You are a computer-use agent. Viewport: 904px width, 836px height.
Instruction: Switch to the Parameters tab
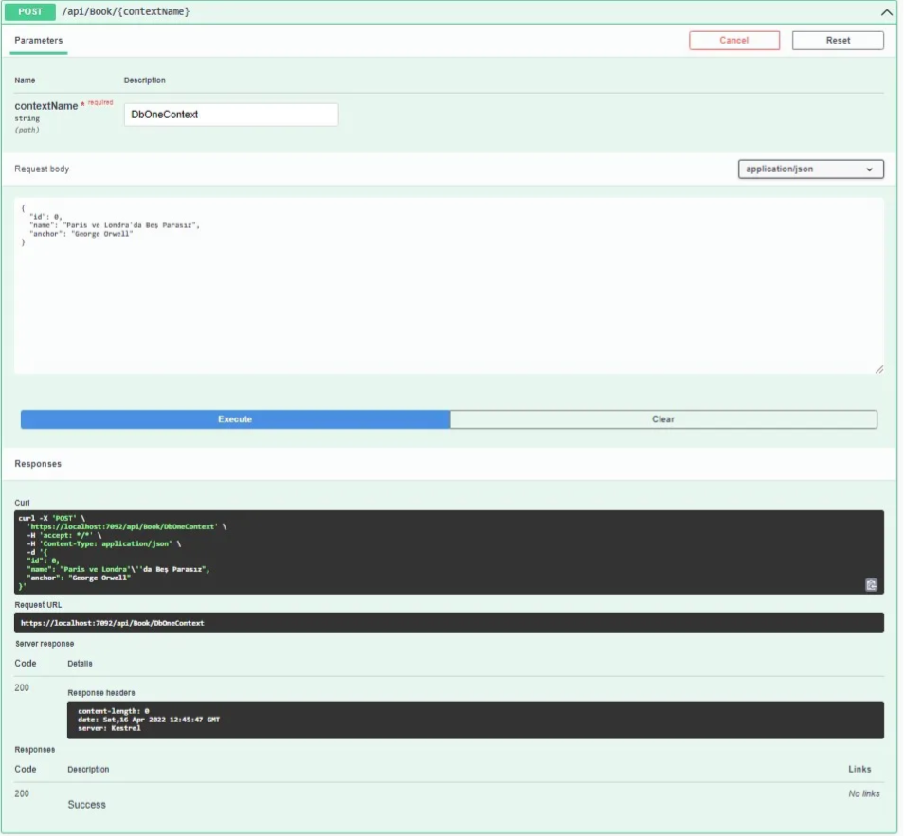[x=39, y=41]
